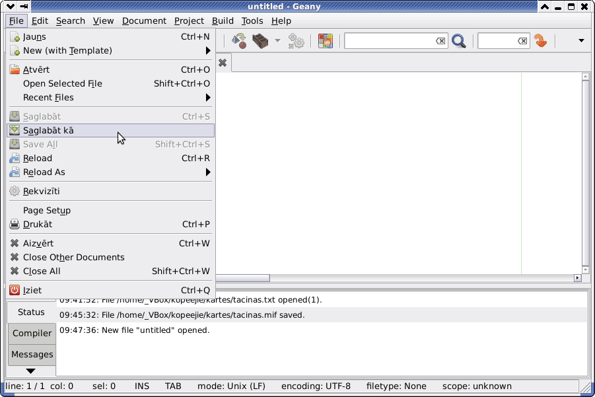The width and height of the screenshot is (595, 397).
Task: Click the Drukāt printer icon
Action: pos(15,225)
